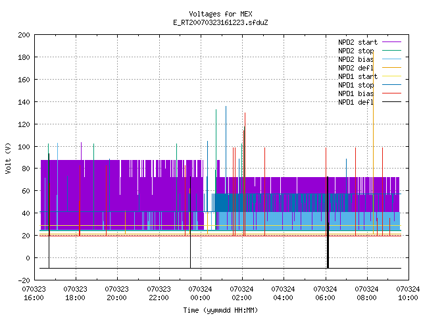
Task: Click the 070324 04:00 x-axis label
Action: click(283, 294)
